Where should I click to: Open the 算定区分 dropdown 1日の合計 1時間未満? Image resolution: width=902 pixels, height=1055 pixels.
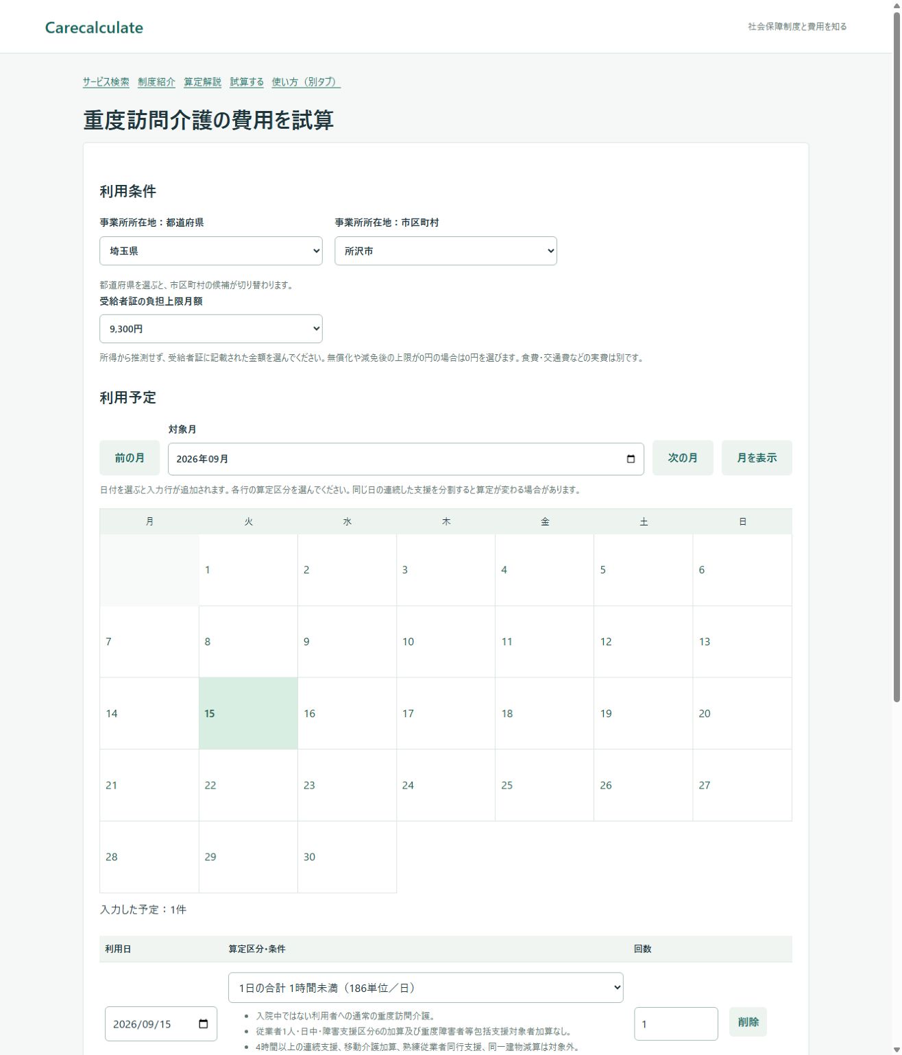tap(426, 987)
